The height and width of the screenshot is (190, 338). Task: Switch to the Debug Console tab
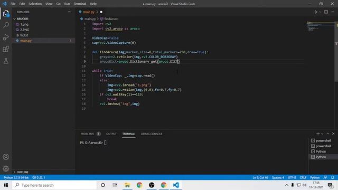[152, 134]
